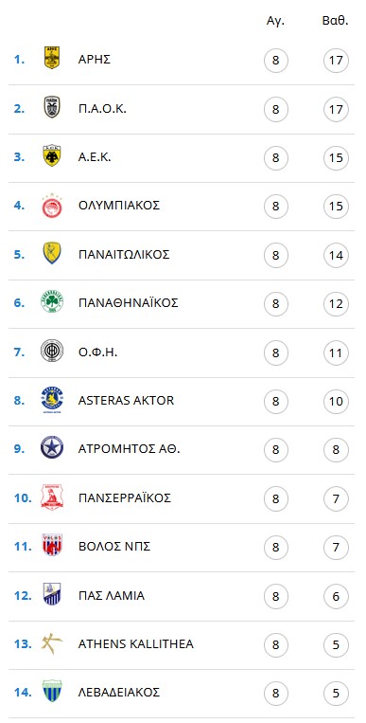Click the ΟΛΥΜΠΙΑΚΟΣ red round emblem

point(52,206)
